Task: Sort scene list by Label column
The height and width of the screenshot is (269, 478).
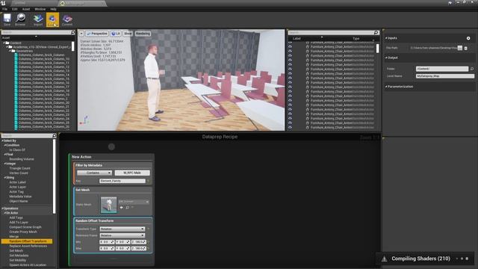Action: (x=297, y=38)
